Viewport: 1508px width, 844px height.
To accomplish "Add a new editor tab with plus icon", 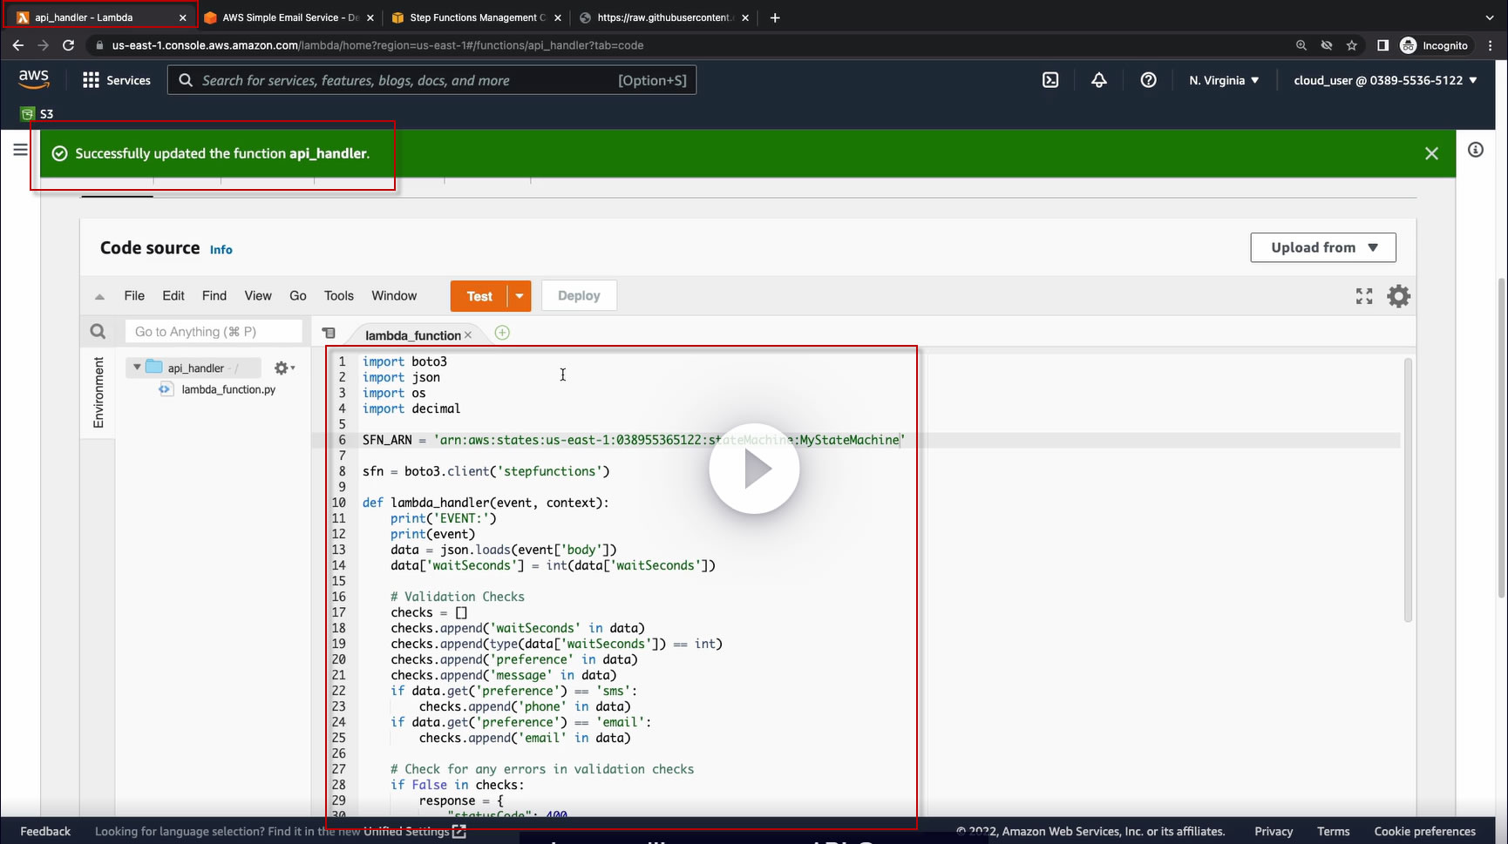I will (502, 333).
